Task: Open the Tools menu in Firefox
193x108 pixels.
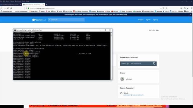Action: point(24,1)
